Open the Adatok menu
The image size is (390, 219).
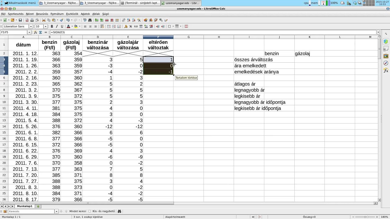tap(85, 14)
